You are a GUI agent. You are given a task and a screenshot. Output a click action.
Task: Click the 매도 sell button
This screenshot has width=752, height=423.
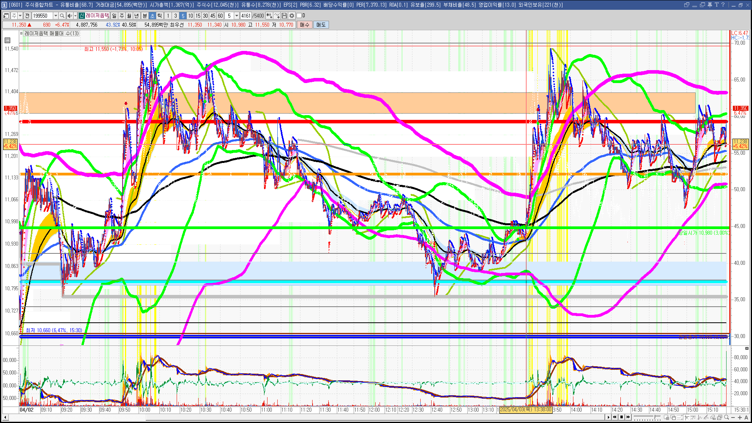321,25
